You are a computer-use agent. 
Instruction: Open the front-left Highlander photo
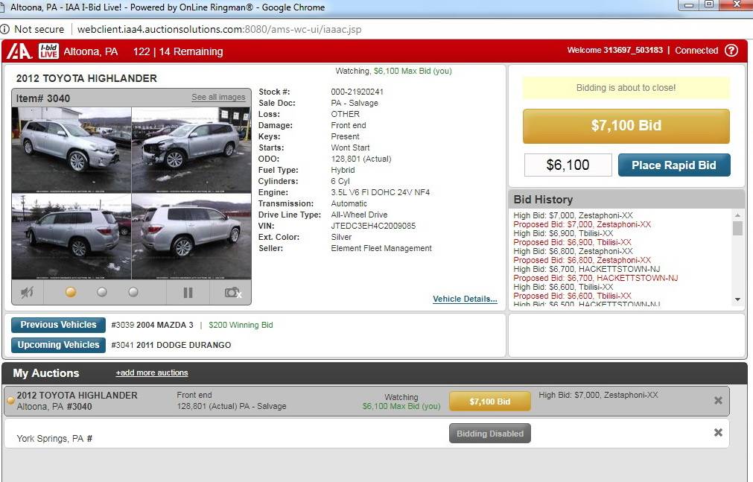[x=71, y=150]
